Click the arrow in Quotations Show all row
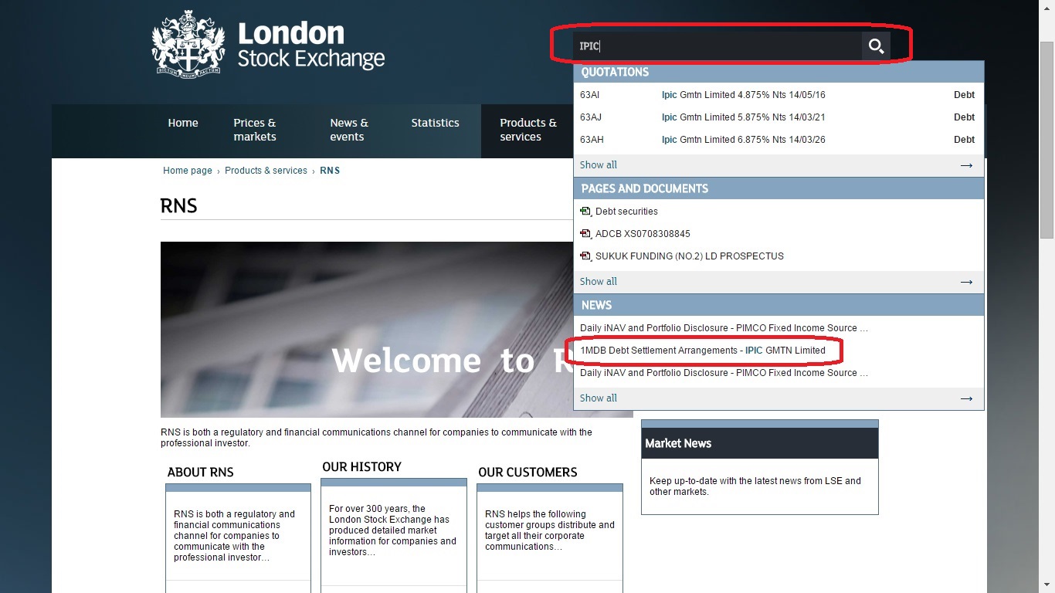The image size is (1055, 593). (x=966, y=165)
